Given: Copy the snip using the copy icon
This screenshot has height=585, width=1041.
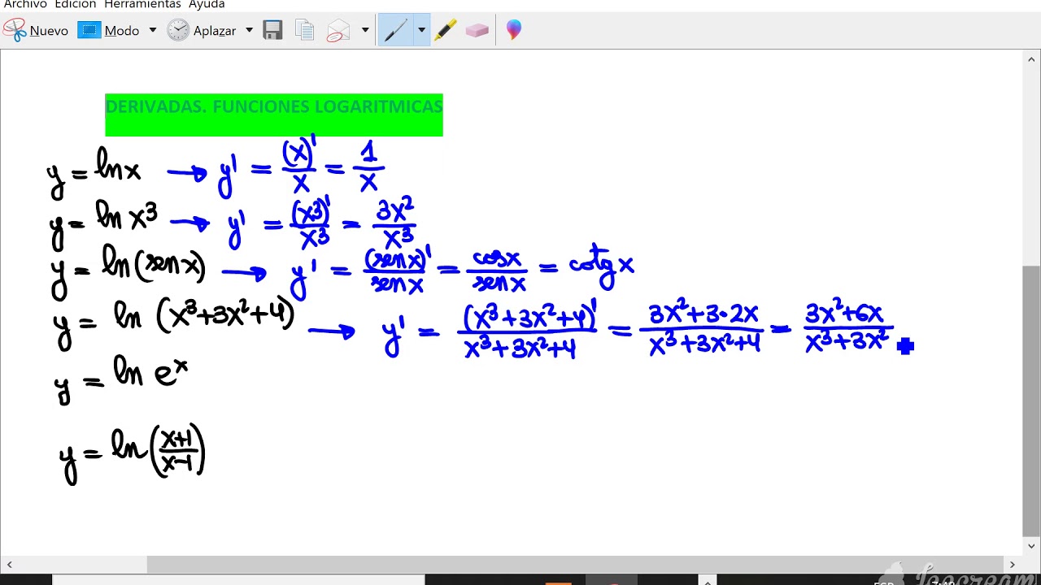Looking at the screenshot, I should [x=305, y=31].
